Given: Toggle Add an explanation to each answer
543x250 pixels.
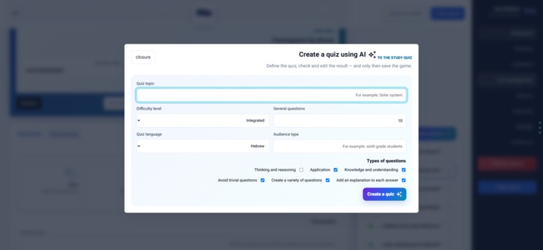Looking at the screenshot, I should [404, 180].
